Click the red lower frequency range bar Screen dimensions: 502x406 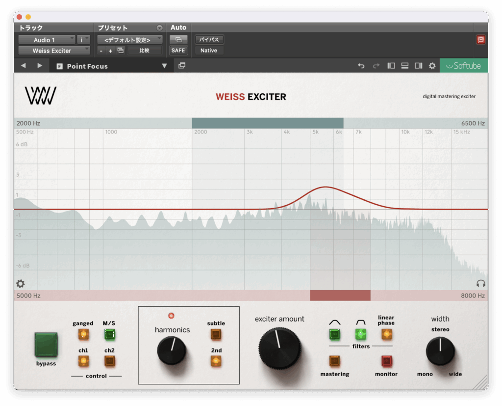tap(340, 296)
